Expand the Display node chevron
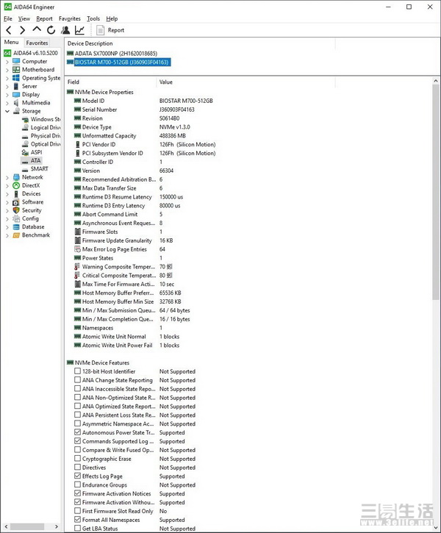 (x=7, y=95)
